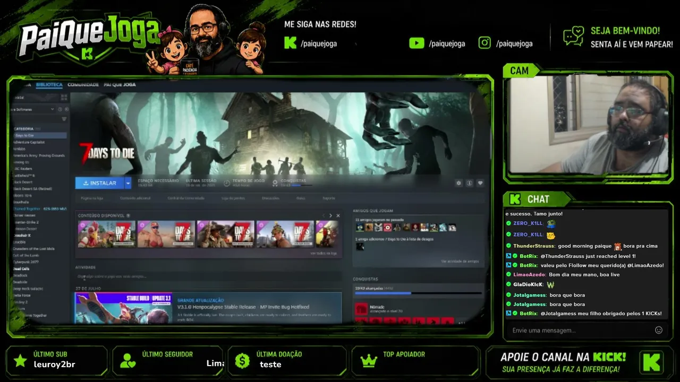Click the wishlist friend avatar
Screen dimensions: 680x382
click(360, 247)
